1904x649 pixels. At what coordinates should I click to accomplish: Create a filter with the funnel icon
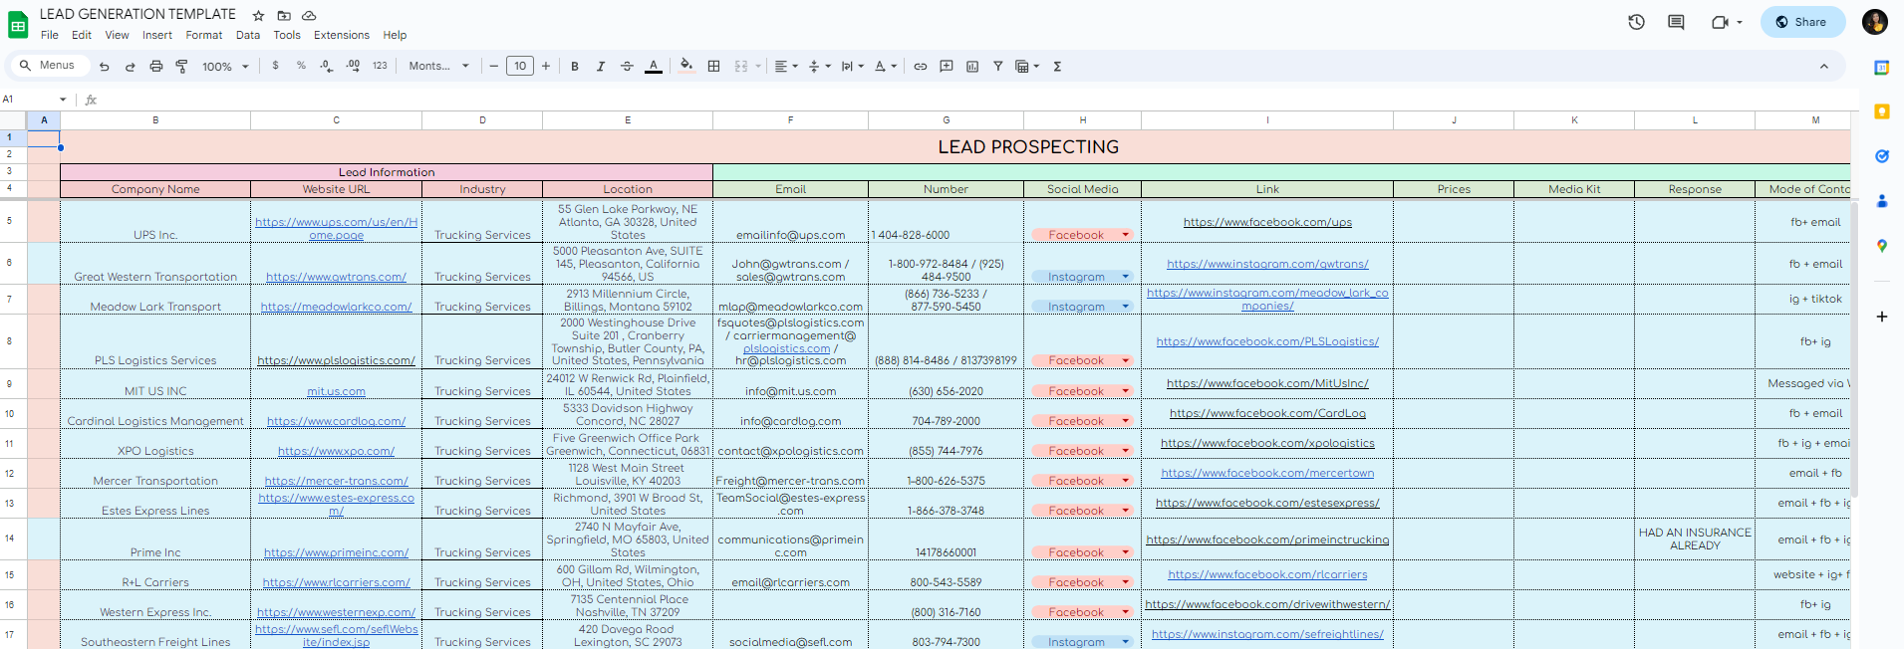point(997,67)
